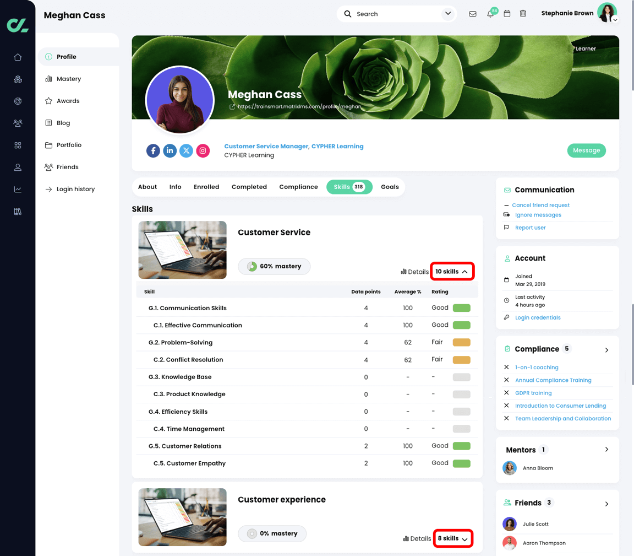
Task: Open the groups icon in sidebar
Action: (x=18, y=123)
